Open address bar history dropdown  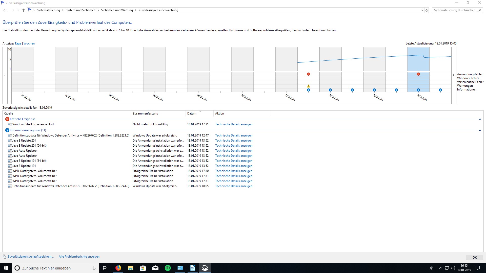click(422, 10)
